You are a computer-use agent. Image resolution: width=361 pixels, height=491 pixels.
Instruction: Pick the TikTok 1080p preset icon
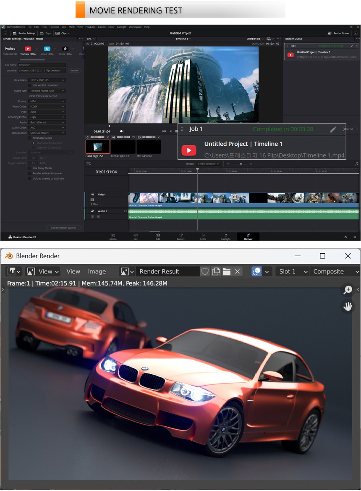[x=65, y=49]
